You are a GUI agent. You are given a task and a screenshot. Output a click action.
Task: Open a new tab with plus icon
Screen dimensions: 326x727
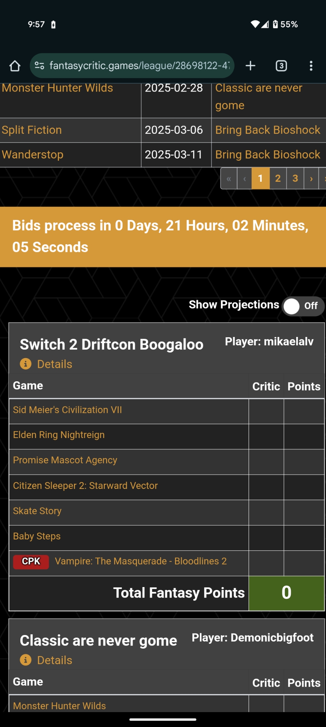tap(250, 66)
